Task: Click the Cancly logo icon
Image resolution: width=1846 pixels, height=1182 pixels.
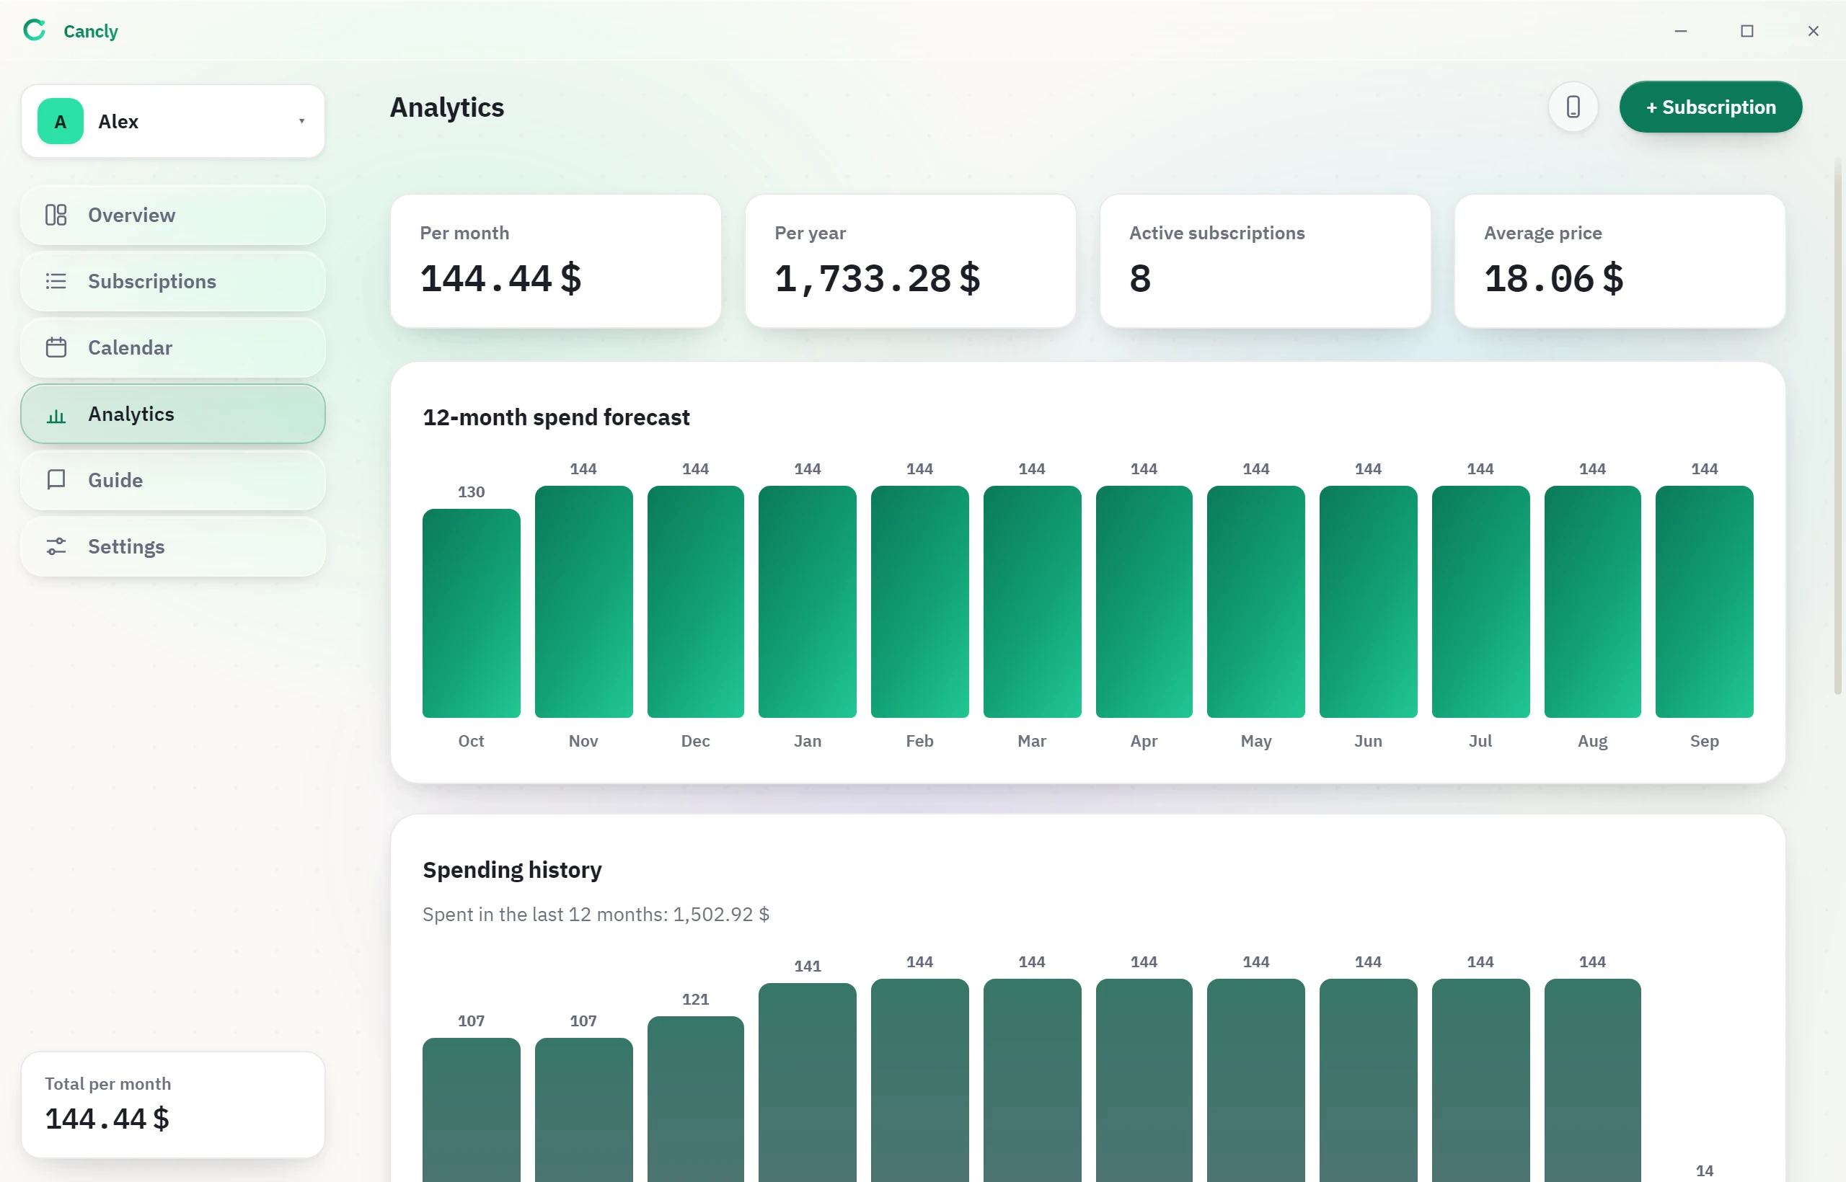Action: tap(35, 31)
